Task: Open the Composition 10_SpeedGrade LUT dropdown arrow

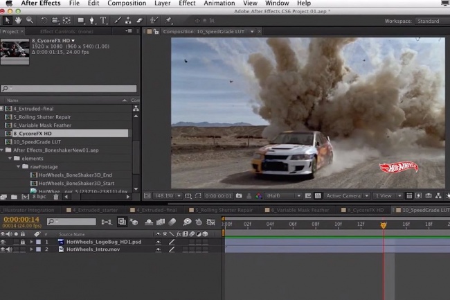Action: click(252, 32)
